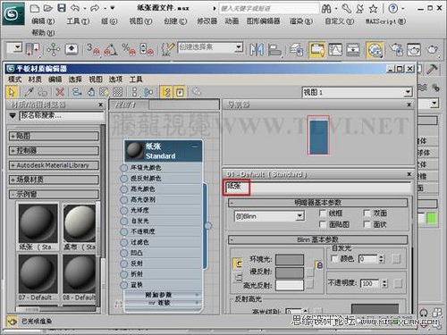Toggle the Percent Snap icon
This screenshot has height=335, width=447.
[129, 49]
